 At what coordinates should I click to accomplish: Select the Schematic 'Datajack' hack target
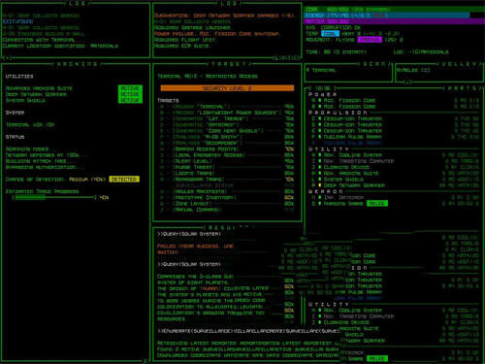click(x=227, y=125)
